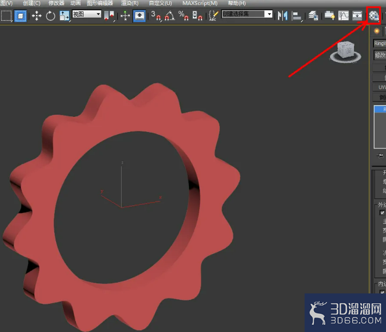Click the Use Pivot Point Center icon
Image resolution: width=386 pixels, height=332 pixels.
coord(110,16)
